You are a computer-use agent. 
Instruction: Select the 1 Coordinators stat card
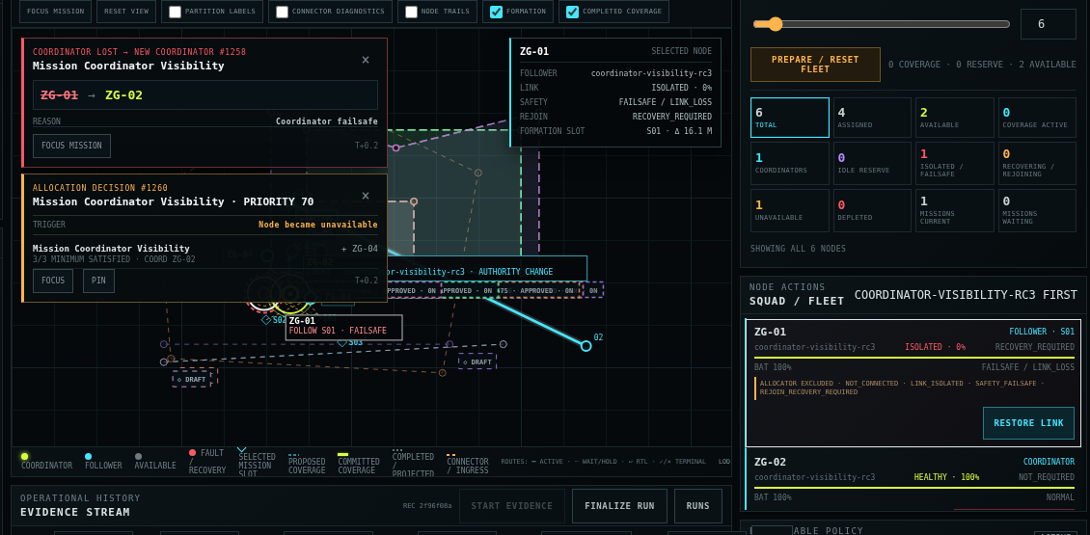790,163
